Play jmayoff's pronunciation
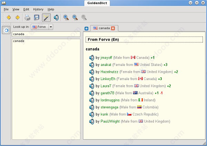This screenshot has height=146, width=207. [x=92, y=58]
